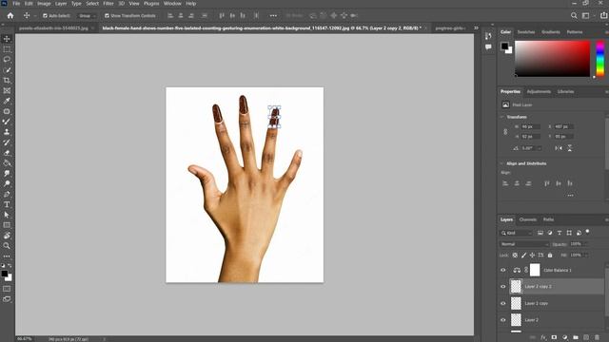
Task: Select the Lasso tool
Action: (x=7, y=59)
